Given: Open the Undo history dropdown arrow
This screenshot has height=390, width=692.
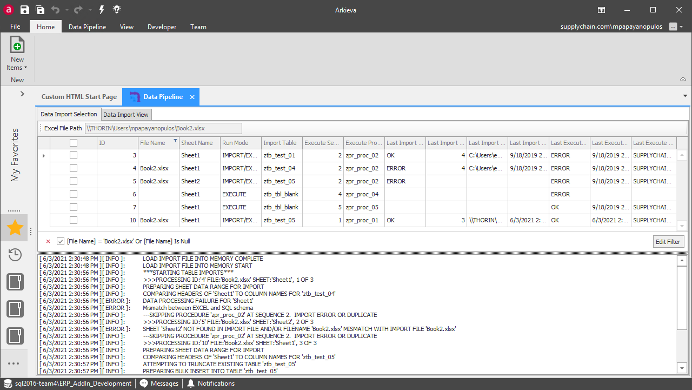Looking at the screenshot, I should point(66,10).
